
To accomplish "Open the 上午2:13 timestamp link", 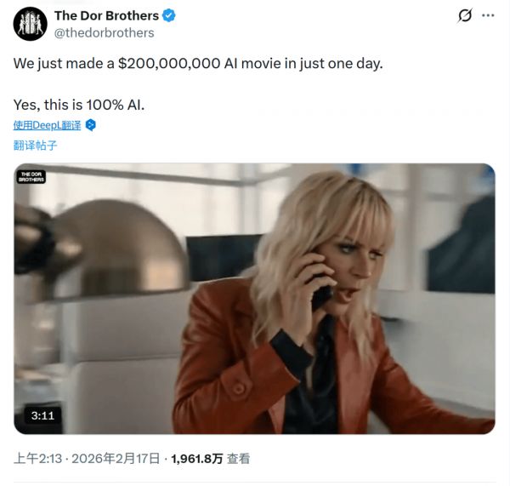I will 37,459.
